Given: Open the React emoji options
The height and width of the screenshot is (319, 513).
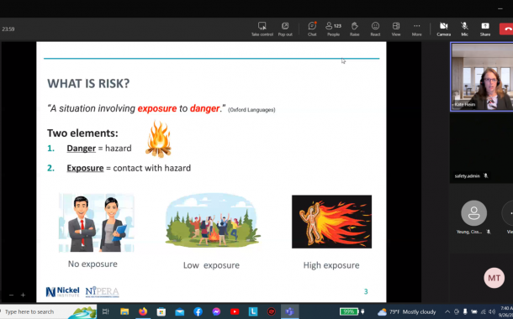Looking at the screenshot, I should [x=375, y=29].
